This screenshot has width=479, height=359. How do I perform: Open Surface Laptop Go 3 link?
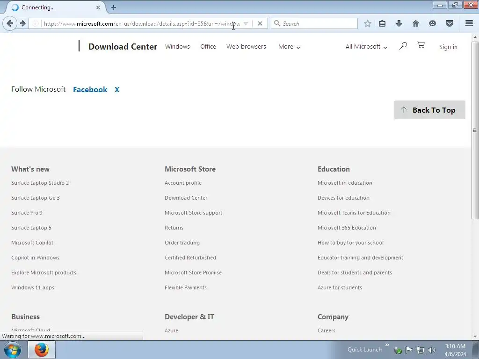tap(36, 198)
